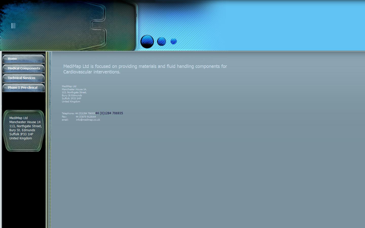
Task: Click the Phase 1 Pre-clinical button
Action: 23,87
